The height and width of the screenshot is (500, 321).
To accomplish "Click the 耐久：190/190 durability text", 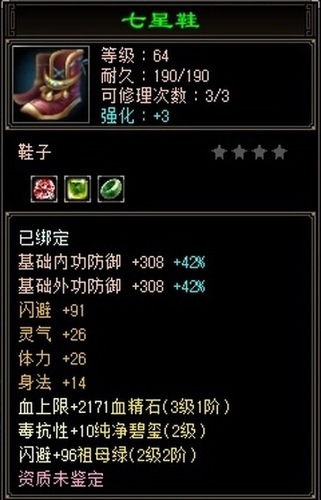I will click(x=155, y=76).
